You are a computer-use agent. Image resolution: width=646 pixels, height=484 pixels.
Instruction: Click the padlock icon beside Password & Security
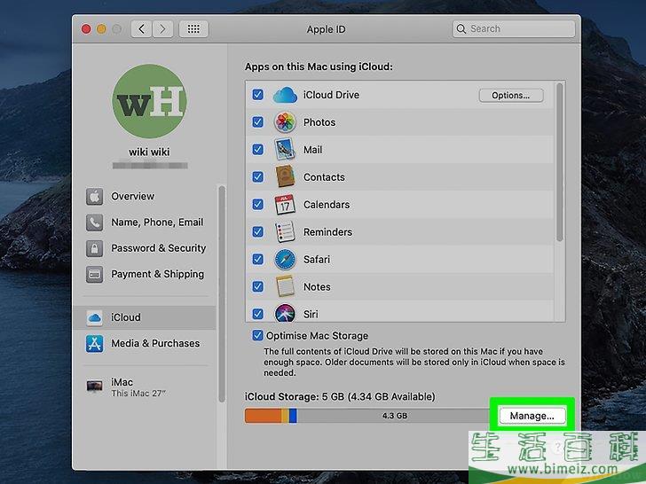[x=94, y=248]
